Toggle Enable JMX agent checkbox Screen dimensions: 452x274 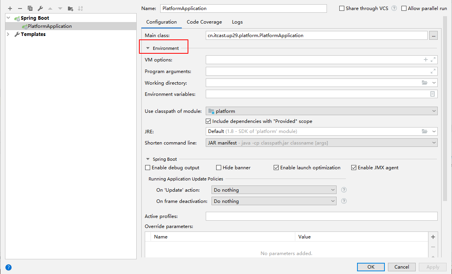354,167
